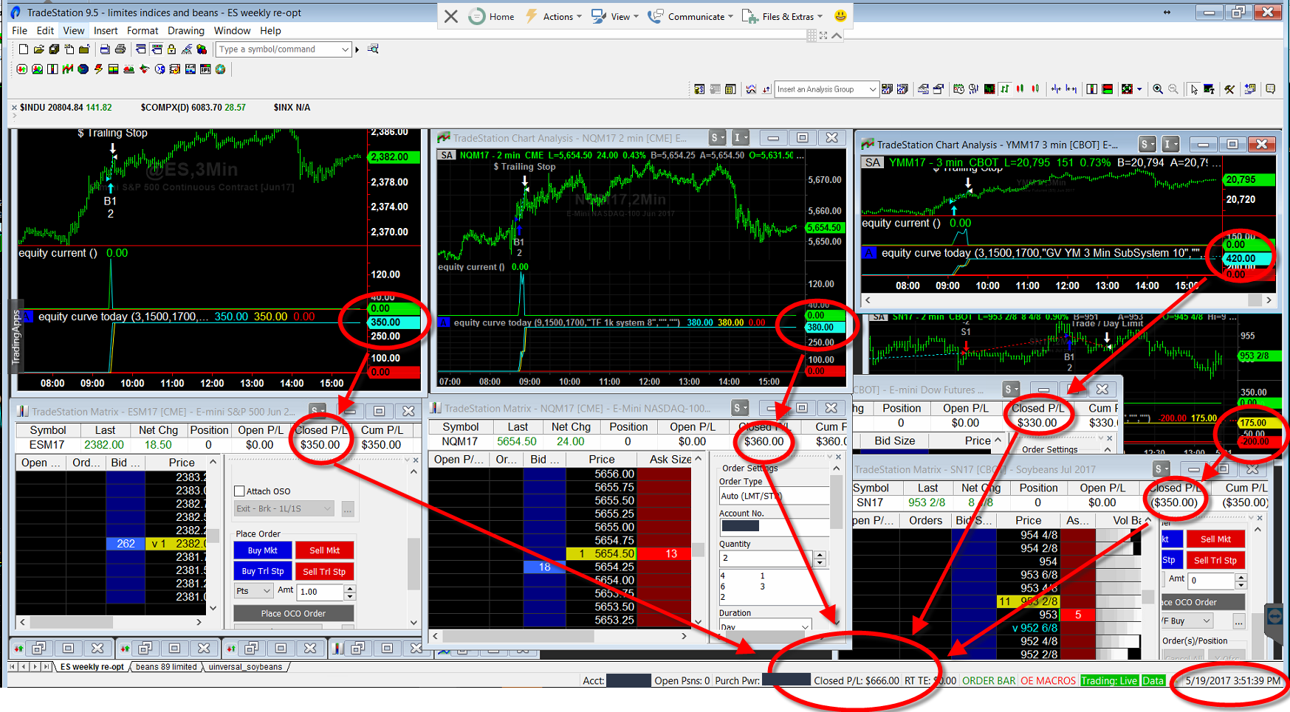Click the blue Buy Mkt button
The image size is (1290, 712).
click(263, 550)
